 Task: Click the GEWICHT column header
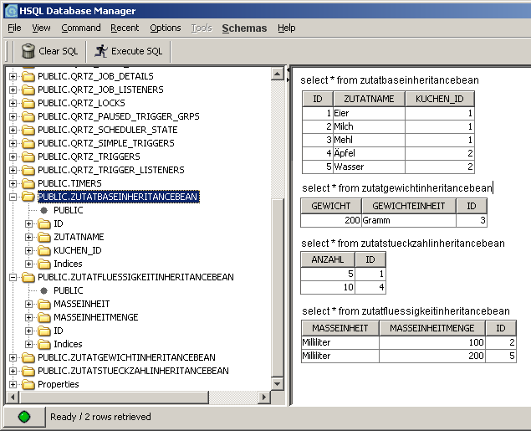click(x=331, y=206)
